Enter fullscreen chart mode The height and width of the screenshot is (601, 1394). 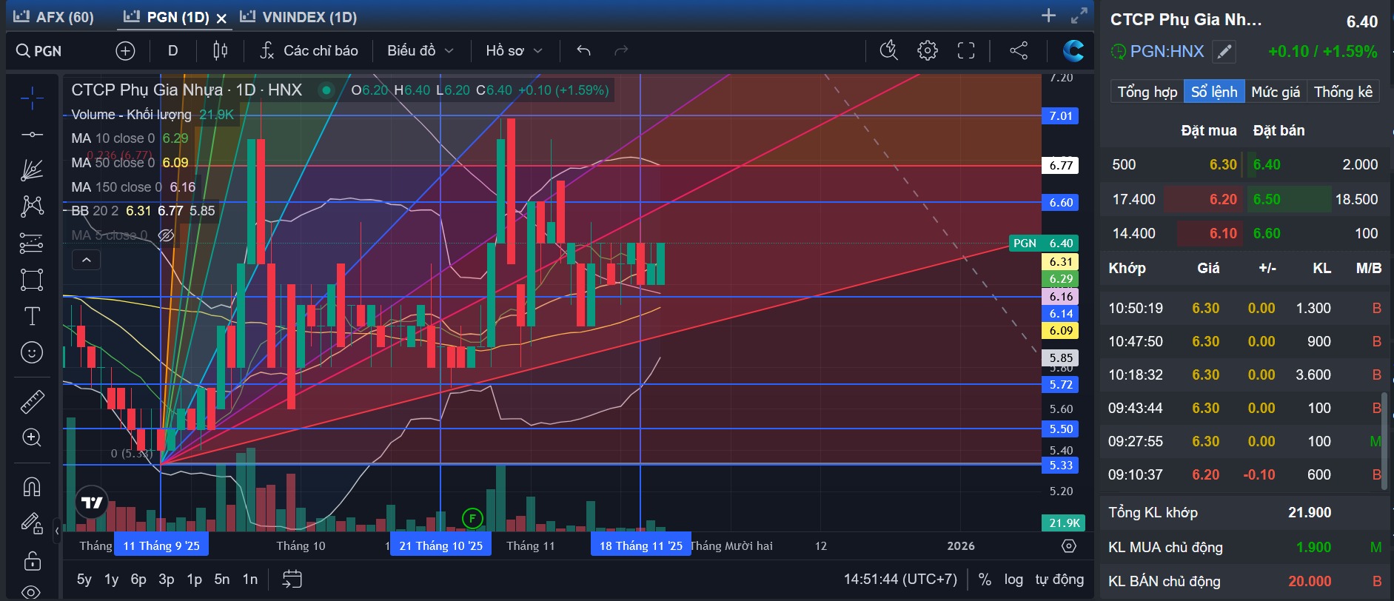point(965,51)
